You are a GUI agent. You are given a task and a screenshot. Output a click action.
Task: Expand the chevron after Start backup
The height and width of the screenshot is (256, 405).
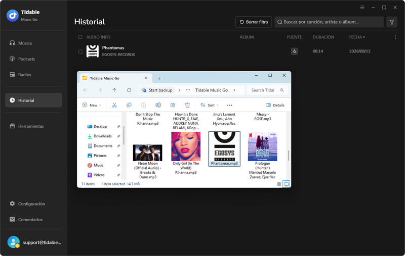[x=179, y=90]
